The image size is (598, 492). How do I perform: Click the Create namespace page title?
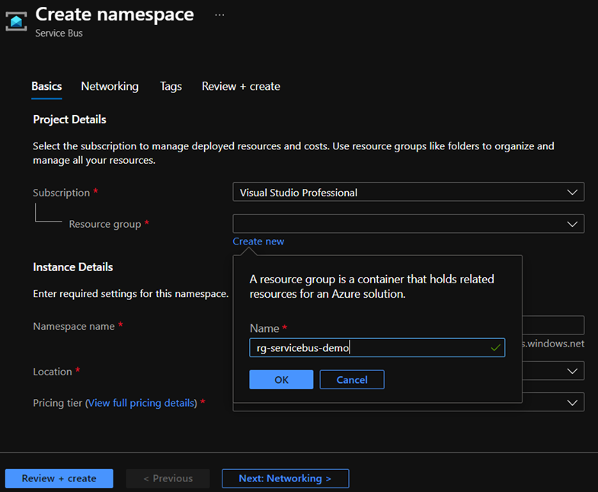[114, 14]
